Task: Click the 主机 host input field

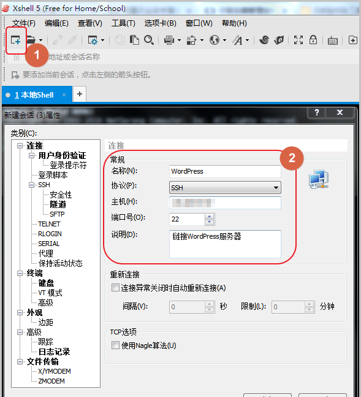Action: pyautogui.click(x=225, y=203)
